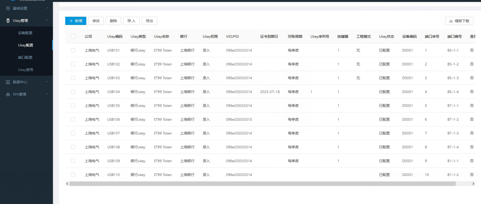Check the box for row USB103
This screenshot has height=204, width=481.
73,78
